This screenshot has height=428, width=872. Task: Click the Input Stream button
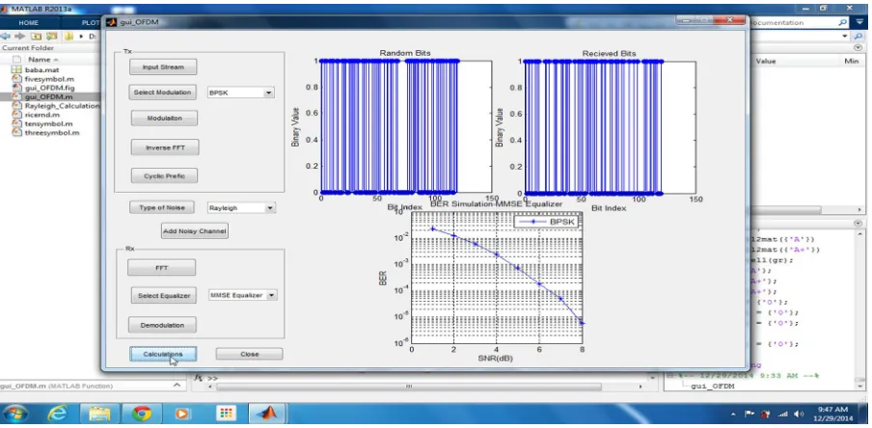tap(163, 67)
